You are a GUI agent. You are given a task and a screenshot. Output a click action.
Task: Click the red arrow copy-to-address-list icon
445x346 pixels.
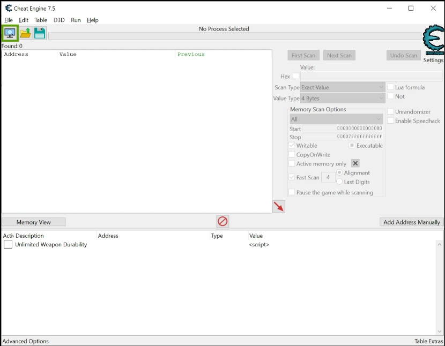click(279, 206)
